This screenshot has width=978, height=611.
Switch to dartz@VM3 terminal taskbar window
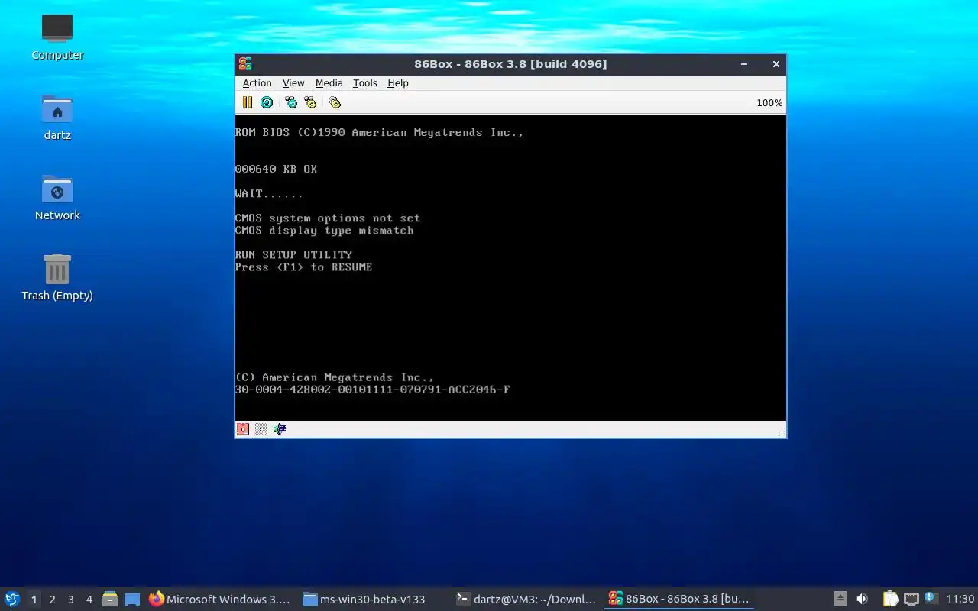coord(526,600)
